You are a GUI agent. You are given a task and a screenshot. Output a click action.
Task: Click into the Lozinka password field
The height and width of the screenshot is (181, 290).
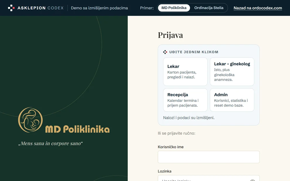(209, 178)
